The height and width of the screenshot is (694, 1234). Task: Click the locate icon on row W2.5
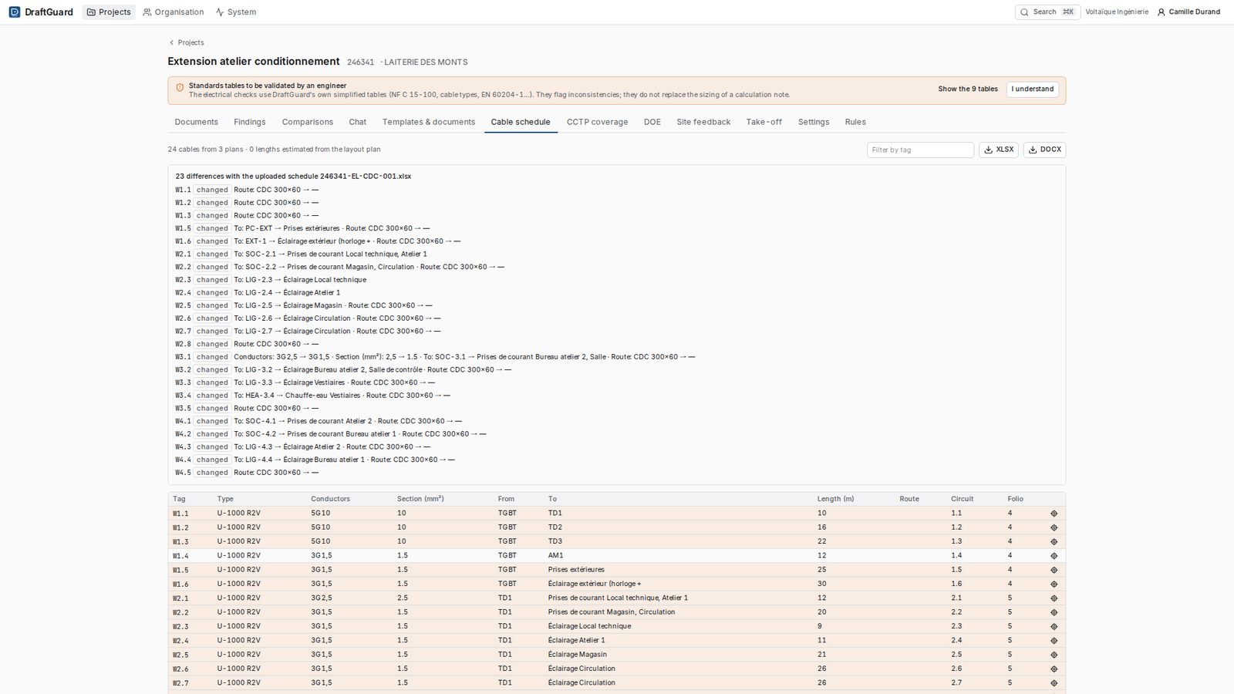pyautogui.click(x=1054, y=655)
